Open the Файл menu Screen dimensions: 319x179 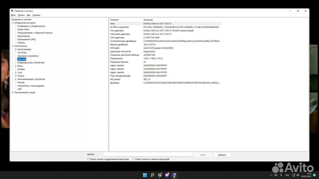[x=13, y=15]
